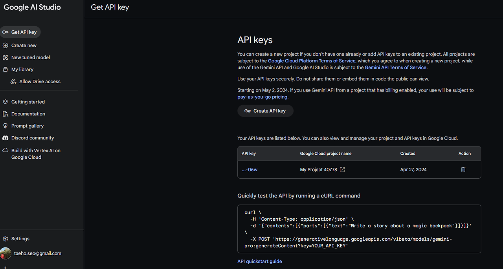
Task: Open Google Cloud Platform Terms of Service link
Action: point(312,61)
